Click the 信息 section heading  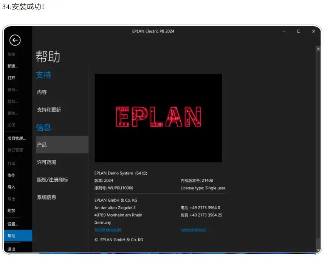pos(43,128)
